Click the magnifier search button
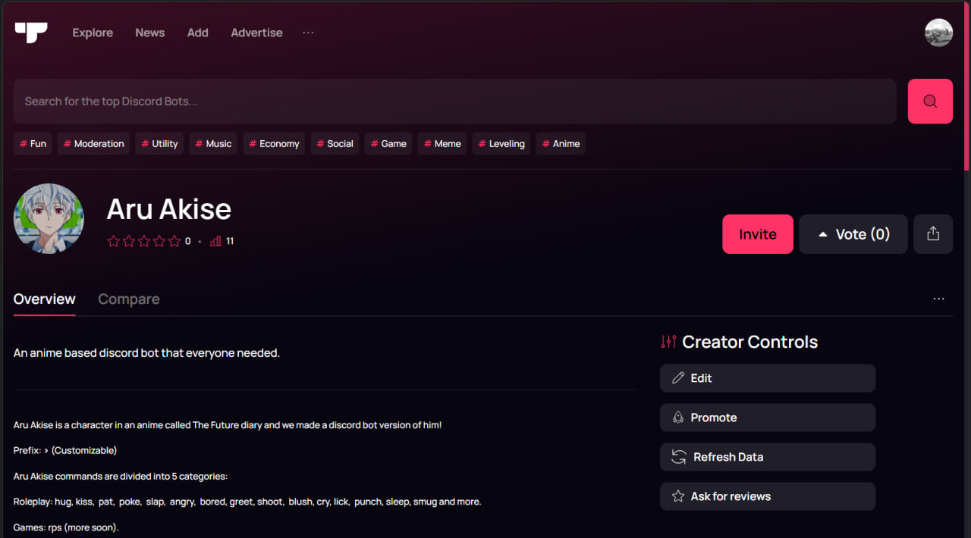Viewport: 971px width, 538px height. [930, 102]
